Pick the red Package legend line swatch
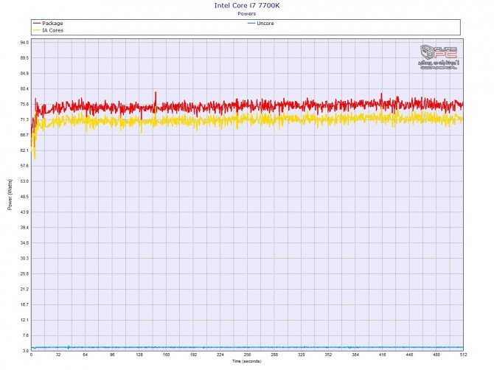 tap(37, 24)
